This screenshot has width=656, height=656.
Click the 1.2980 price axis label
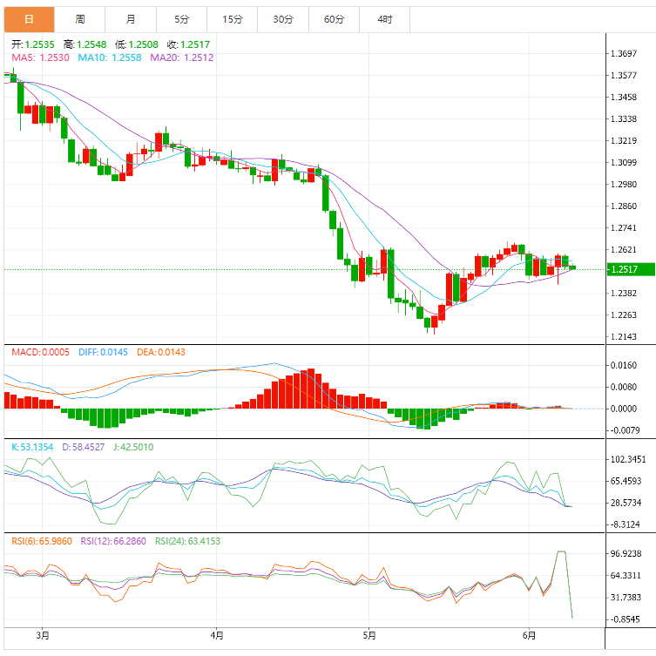tap(624, 184)
